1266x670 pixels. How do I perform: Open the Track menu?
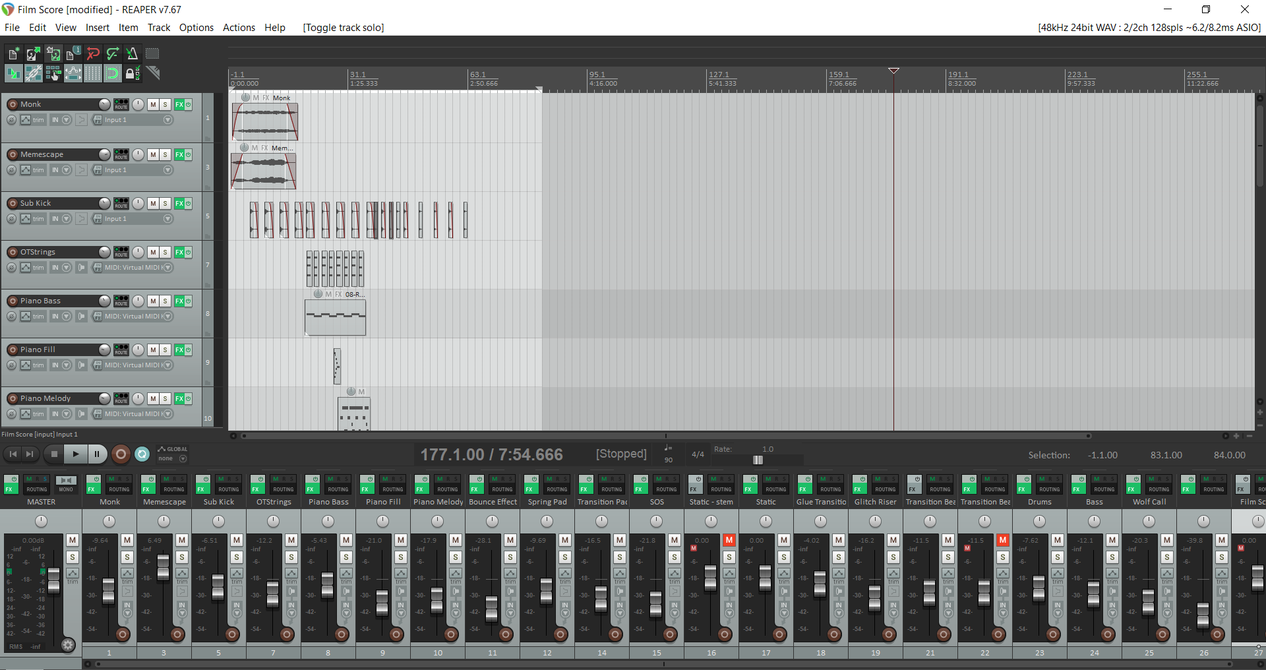[x=158, y=28]
